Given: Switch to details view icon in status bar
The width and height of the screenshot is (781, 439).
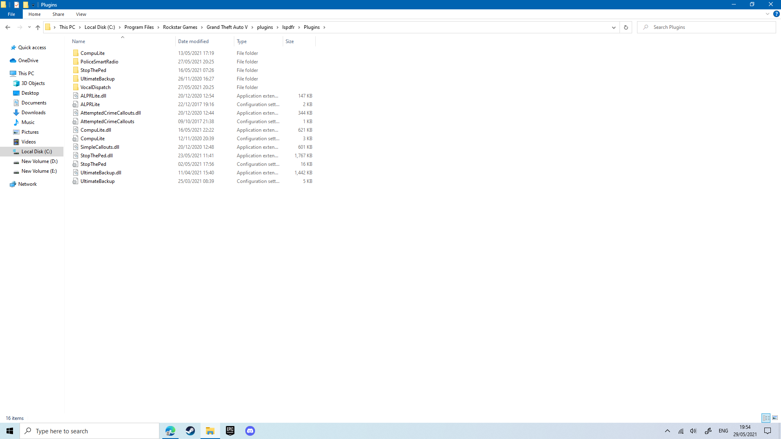Looking at the screenshot, I should point(766,418).
